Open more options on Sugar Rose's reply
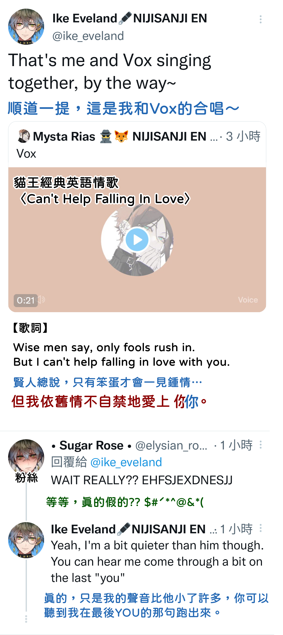 point(261,445)
